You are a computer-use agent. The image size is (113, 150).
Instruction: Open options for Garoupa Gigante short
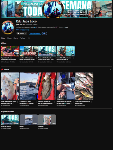(55, 102)
